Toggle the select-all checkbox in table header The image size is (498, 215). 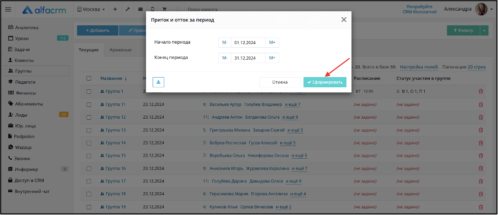(89, 78)
